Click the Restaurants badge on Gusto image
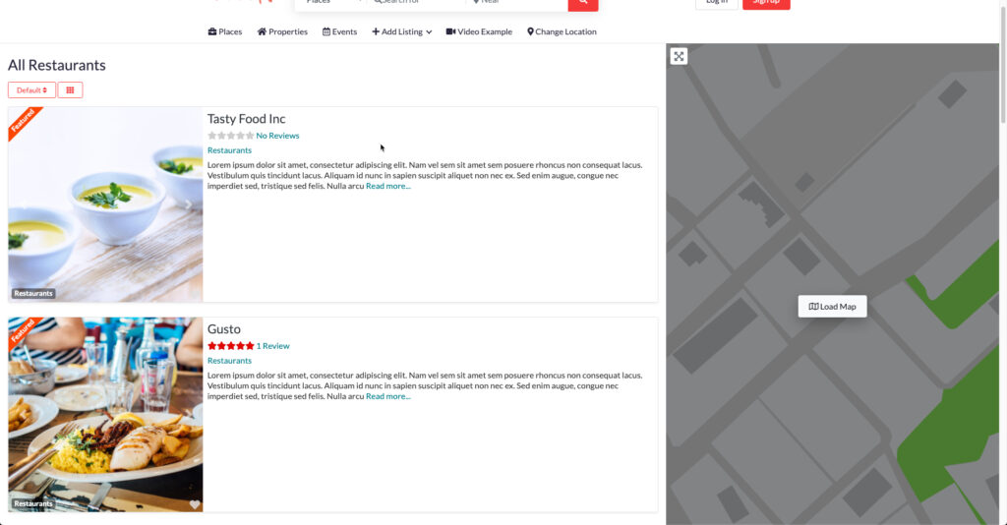The width and height of the screenshot is (1007, 525). 33,503
